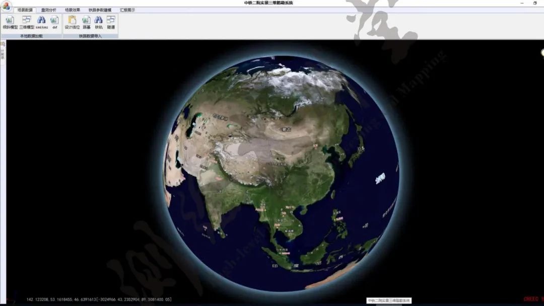544x306 pixels.
Task: Click the 本地数据加载 group label
Action: pyautogui.click(x=31, y=36)
